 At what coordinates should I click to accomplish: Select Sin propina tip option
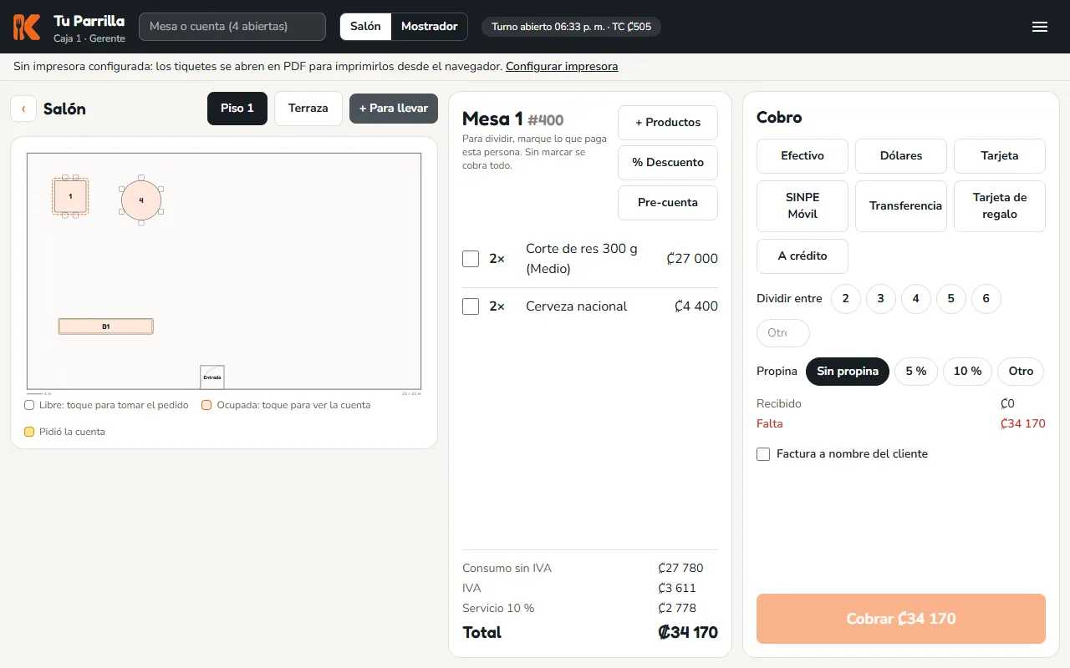coord(848,372)
